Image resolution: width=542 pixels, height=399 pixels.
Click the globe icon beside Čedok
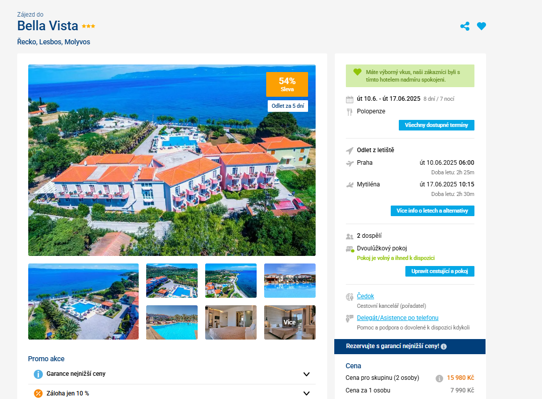pos(349,297)
